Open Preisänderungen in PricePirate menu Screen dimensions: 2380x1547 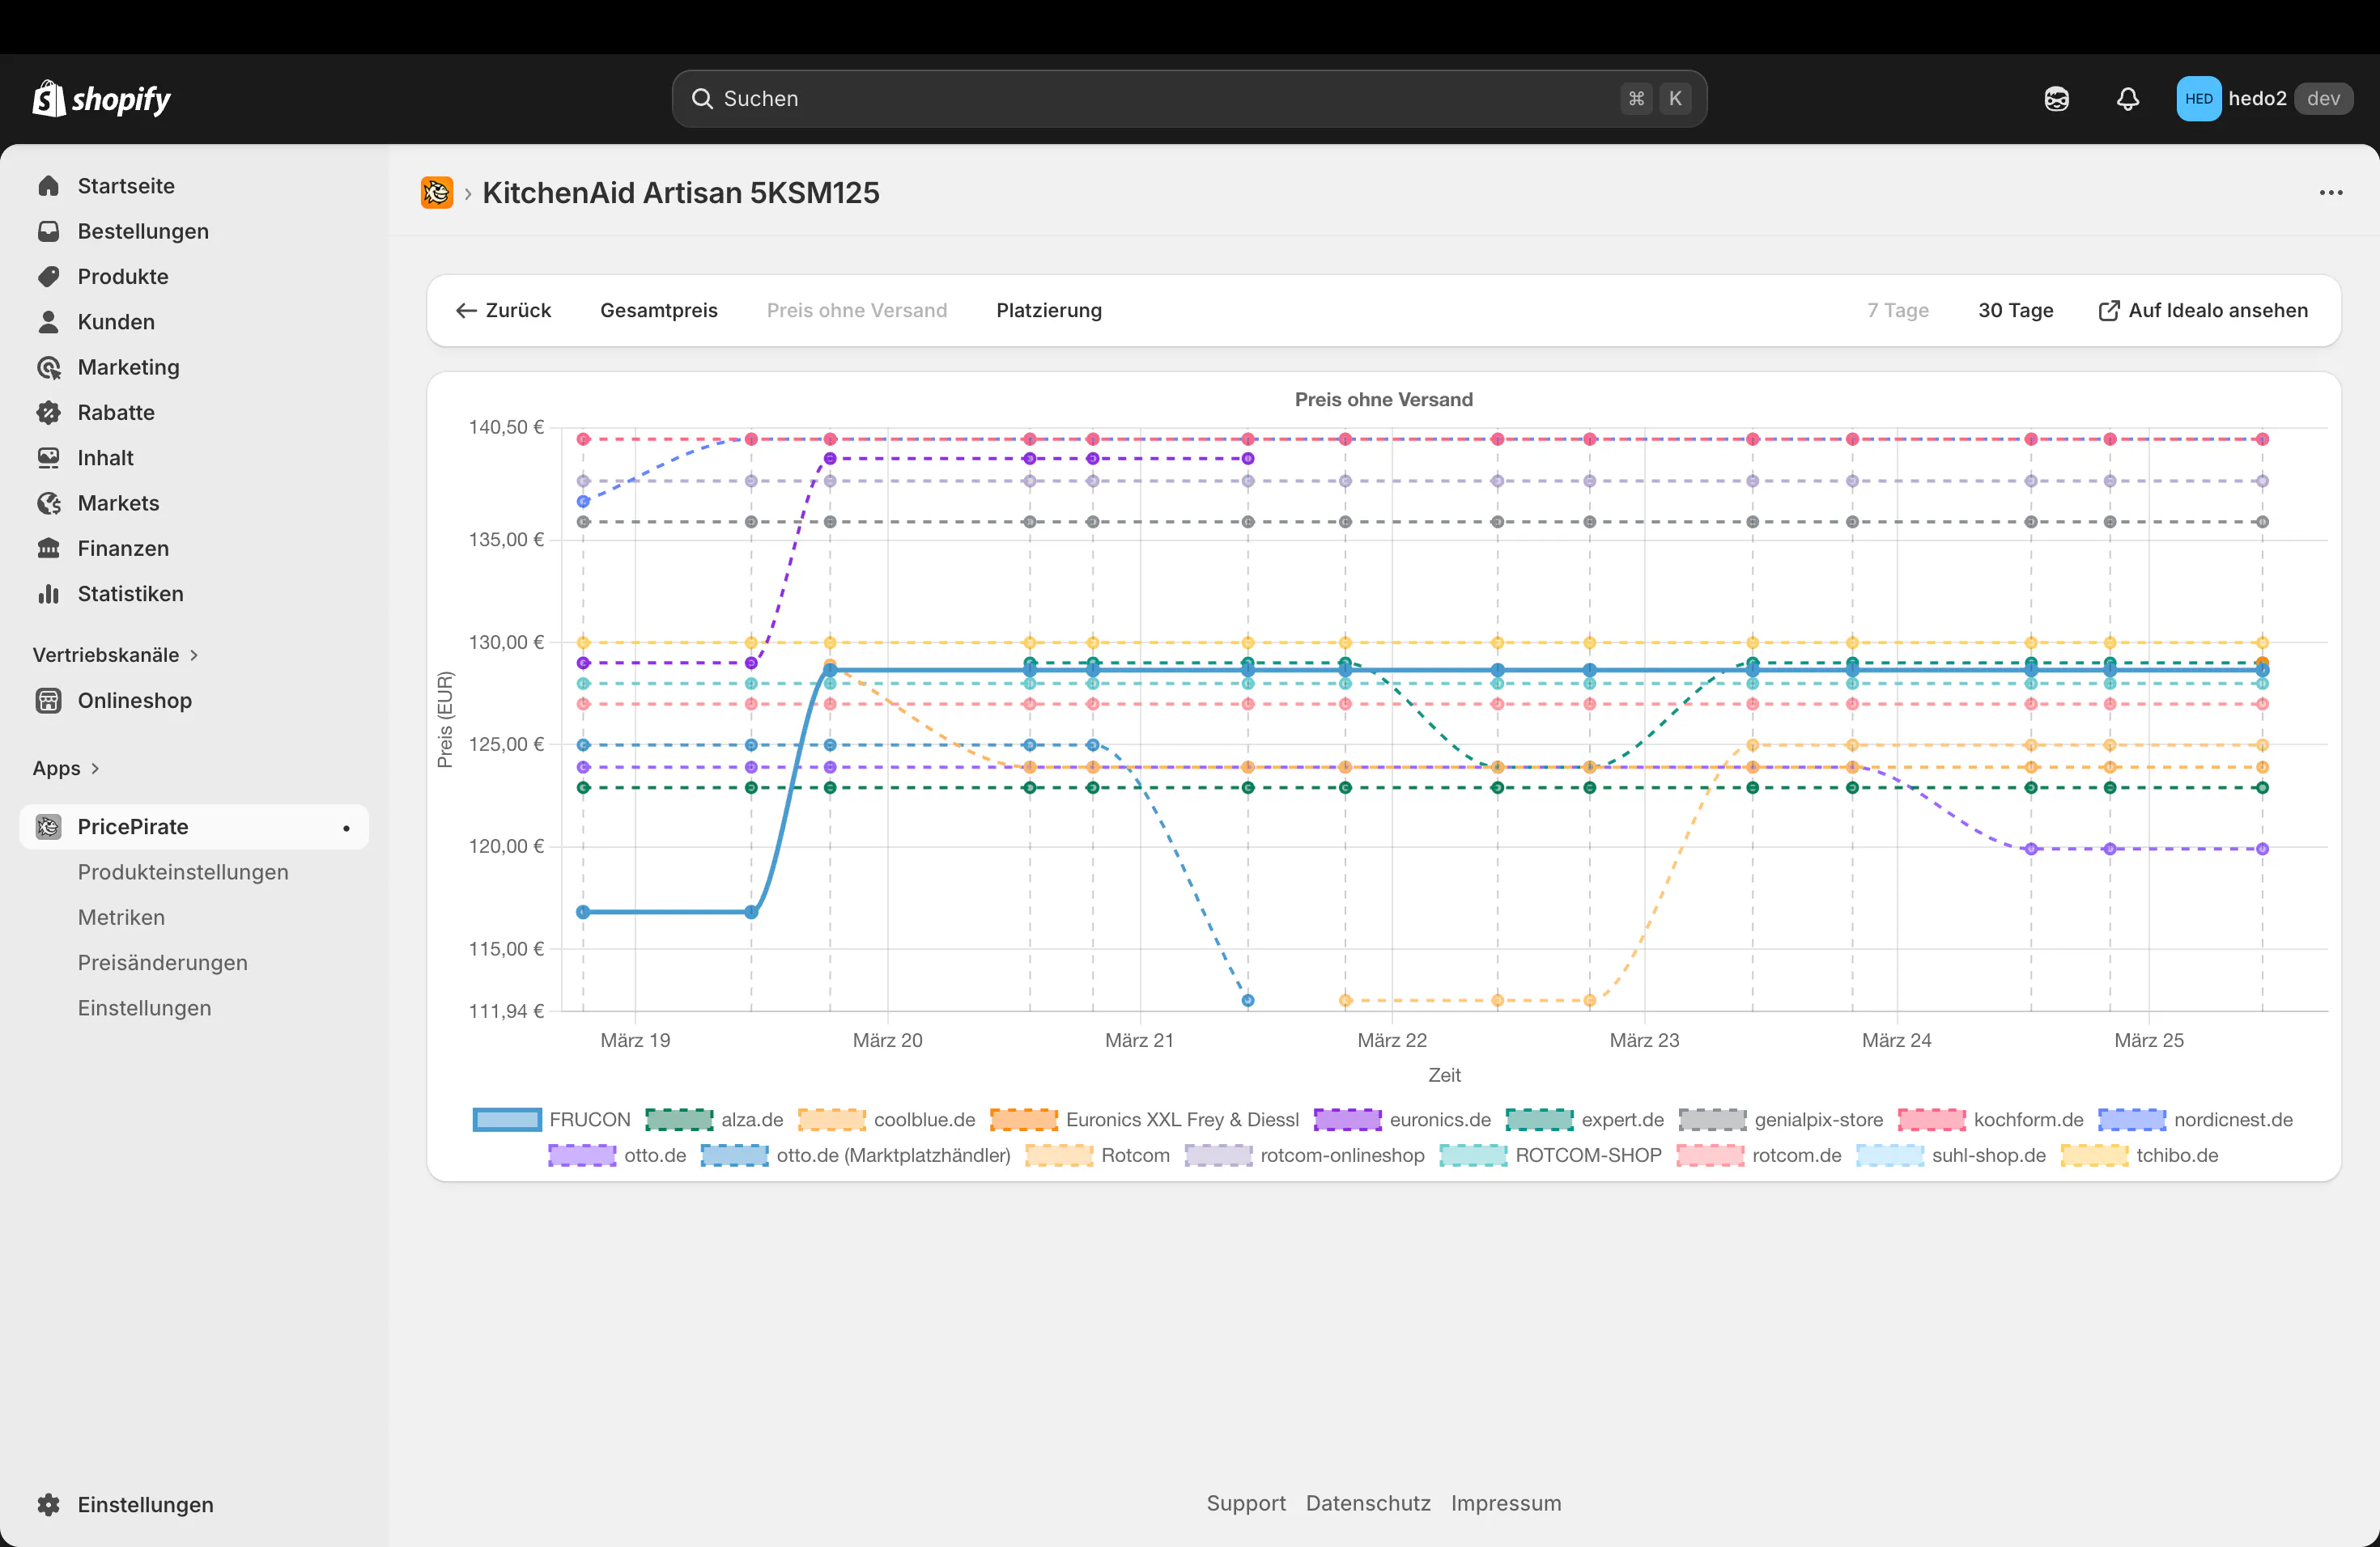pos(163,962)
